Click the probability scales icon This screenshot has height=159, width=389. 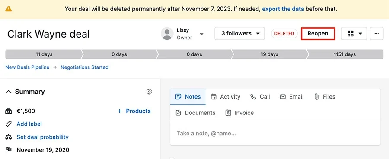coord(9,137)
